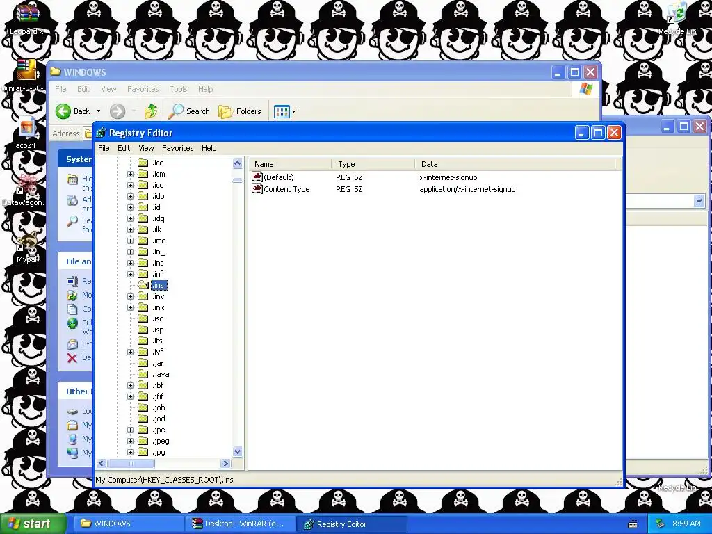Click the Back arrow in WINDOWS explorer

point(63,111)
